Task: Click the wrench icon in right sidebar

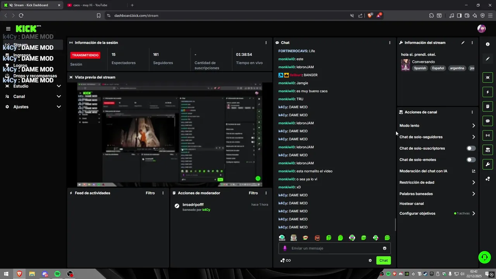Action: [x=487, y=164]
